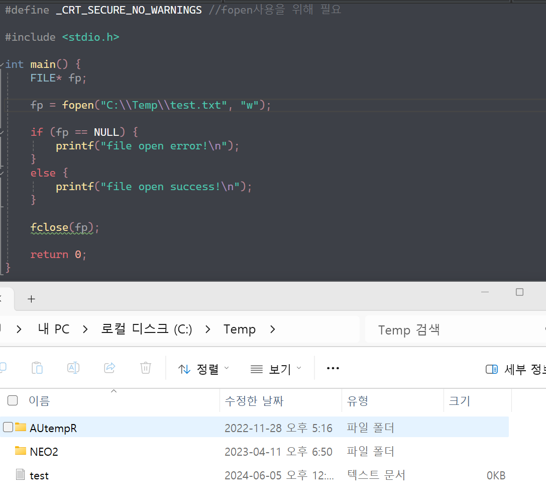
Task: Open the 보기 view dropdown
Action: tap(276, 369)
